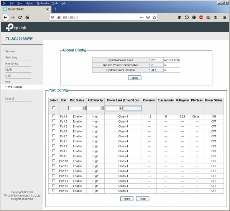Open the Bookmarks menu in menu bar

(x=43, y=3)
